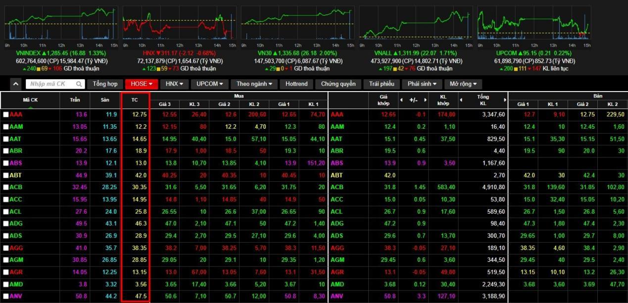The width and height of the screenshot is (628, 303).
Task: Click right arrow beside +/- column header
Action: tap(426, 101)
